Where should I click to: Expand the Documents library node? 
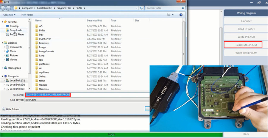click(x=4, y=47)
